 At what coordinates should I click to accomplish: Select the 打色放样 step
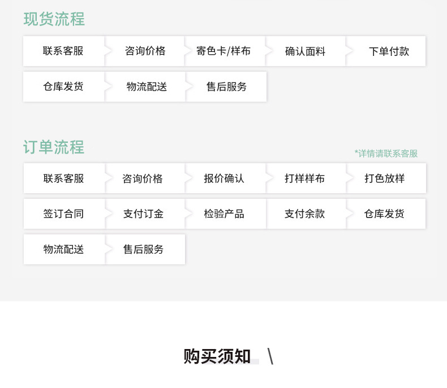pyautogui.click(x=386, y=178)
